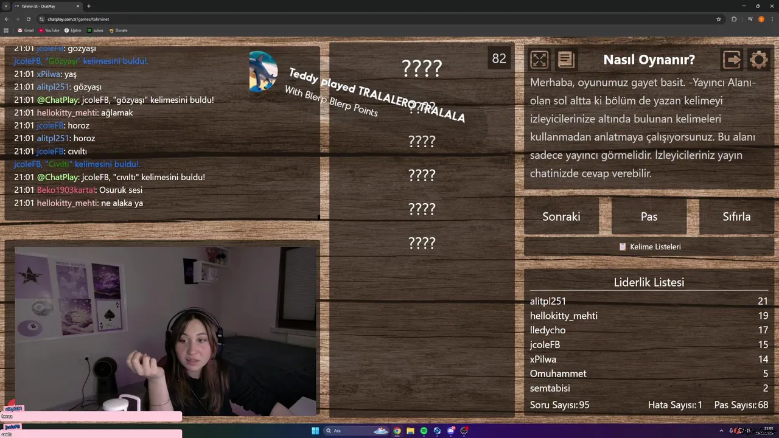
Task: Open Spotify from the taskbar
Action: pos(424,431)
